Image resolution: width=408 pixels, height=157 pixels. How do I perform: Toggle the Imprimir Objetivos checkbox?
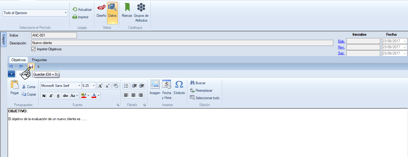click(34, 49)
